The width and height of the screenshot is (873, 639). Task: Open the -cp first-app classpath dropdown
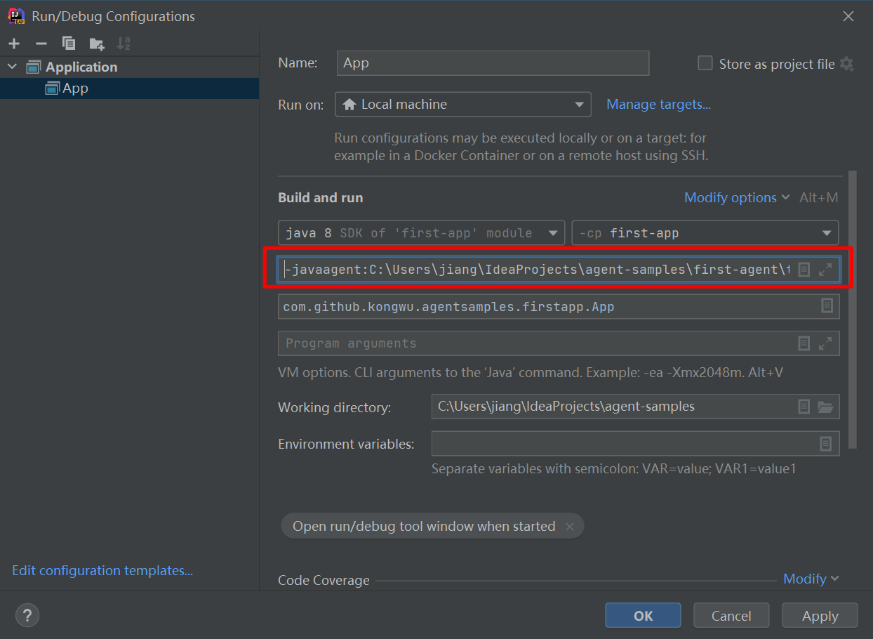tap(705, 233)
